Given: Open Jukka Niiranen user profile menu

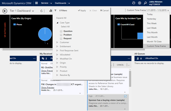Looking at the screenshot, I should click(156, 3).
